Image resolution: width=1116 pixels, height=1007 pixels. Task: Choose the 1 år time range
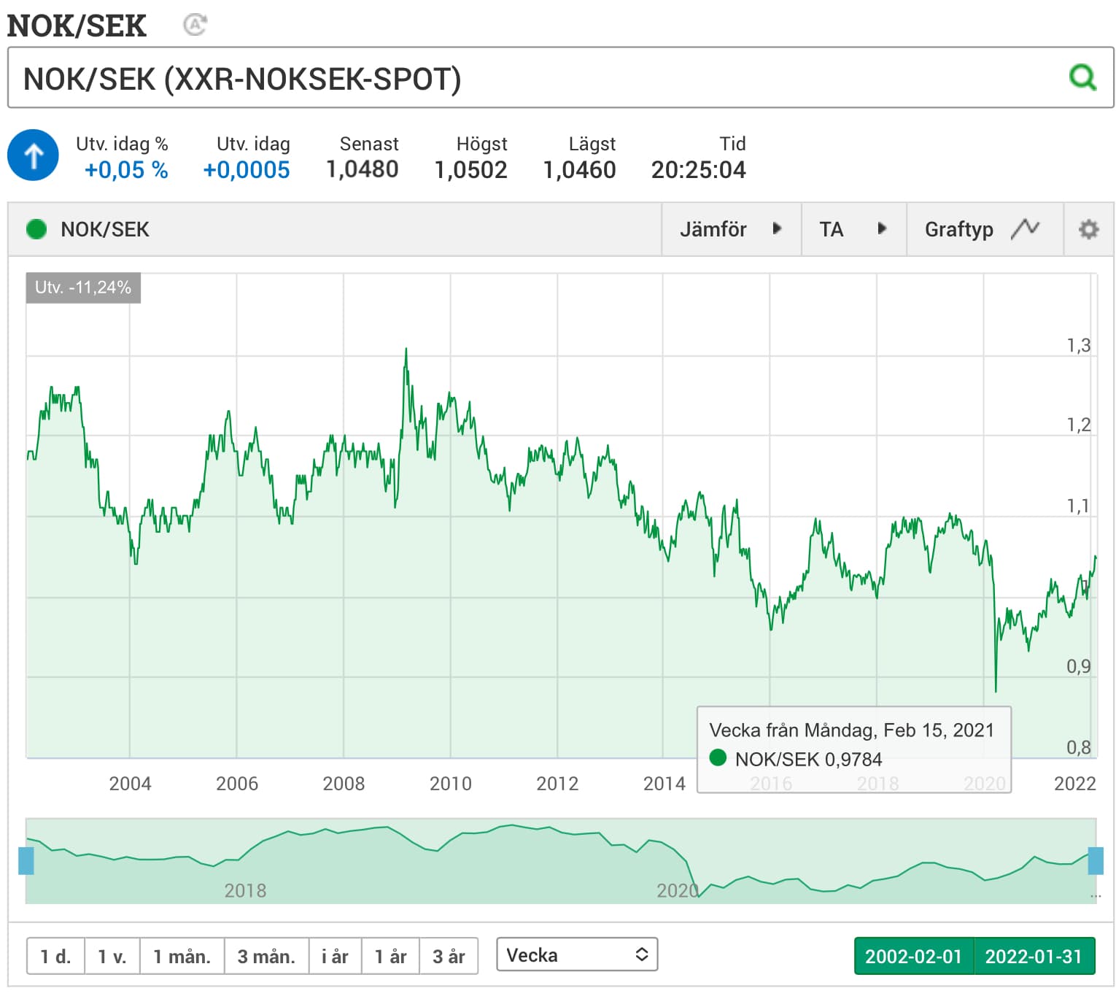pos(390,956)
